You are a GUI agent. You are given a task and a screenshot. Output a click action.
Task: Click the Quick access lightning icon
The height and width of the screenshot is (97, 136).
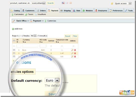tap(112, 3)
